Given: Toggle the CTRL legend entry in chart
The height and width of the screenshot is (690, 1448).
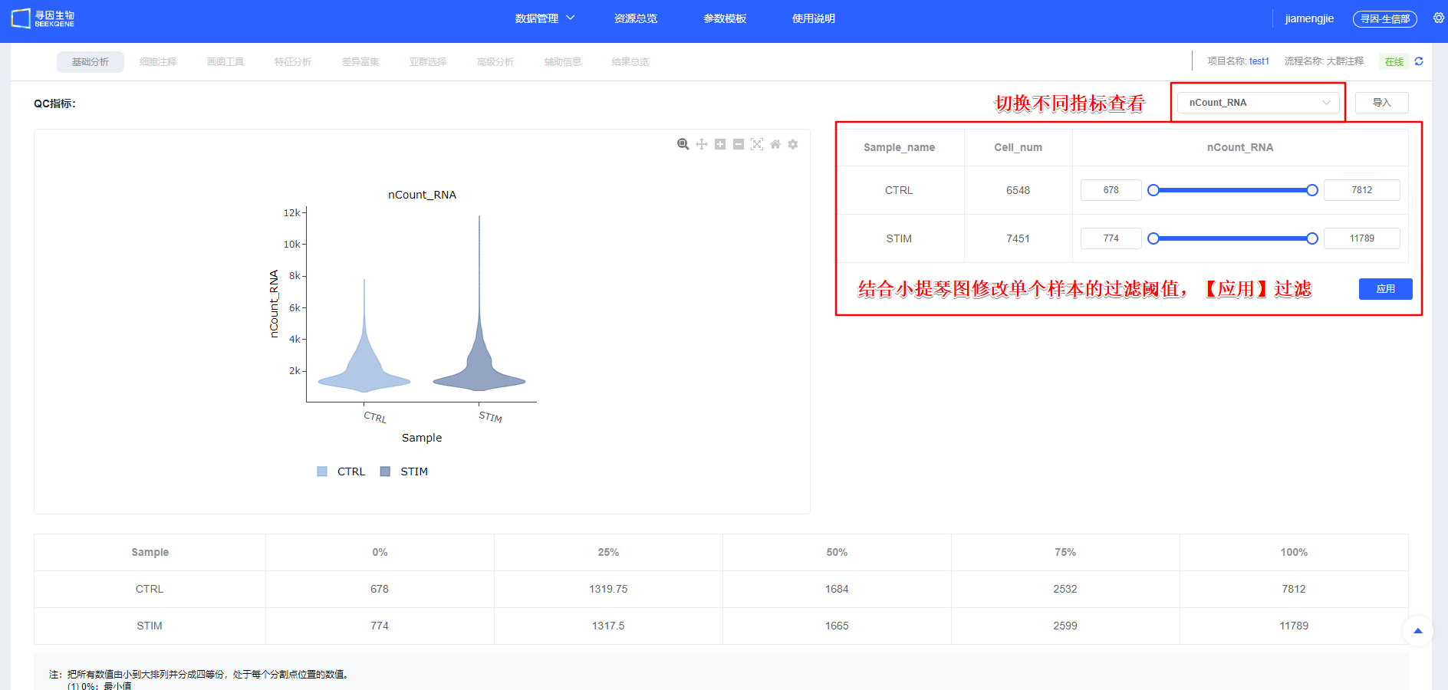Looking at the screenshot, I should pyautogui.click(x=341, y=472).
